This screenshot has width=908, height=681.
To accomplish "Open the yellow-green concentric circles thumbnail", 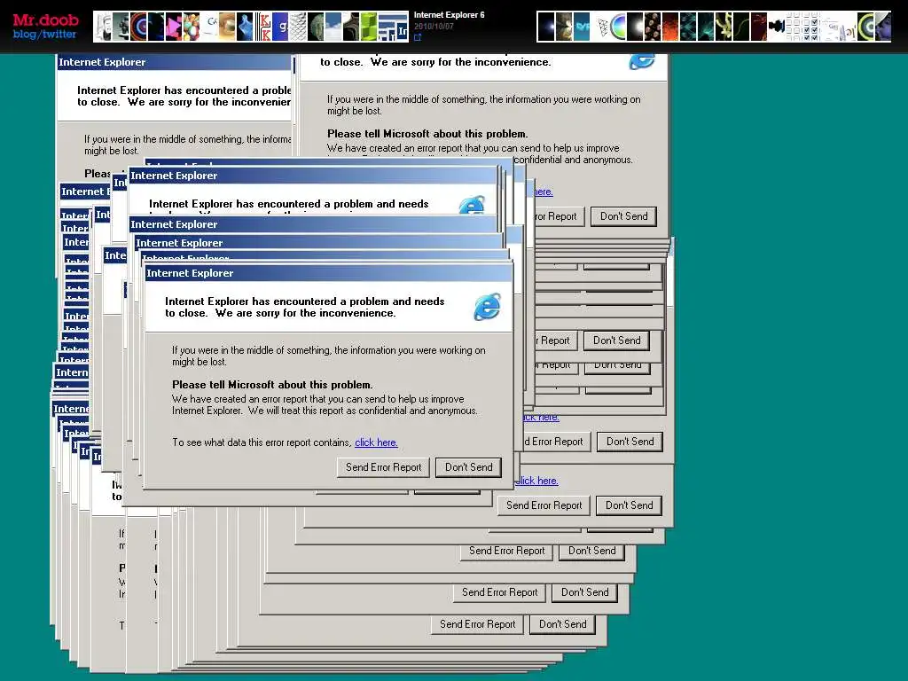I will [x=865, y=27].
